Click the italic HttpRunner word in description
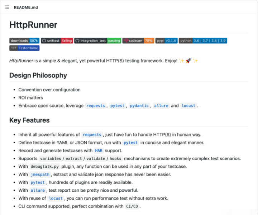The width and height of the screenshot is (258, 215). coord(21,61)
